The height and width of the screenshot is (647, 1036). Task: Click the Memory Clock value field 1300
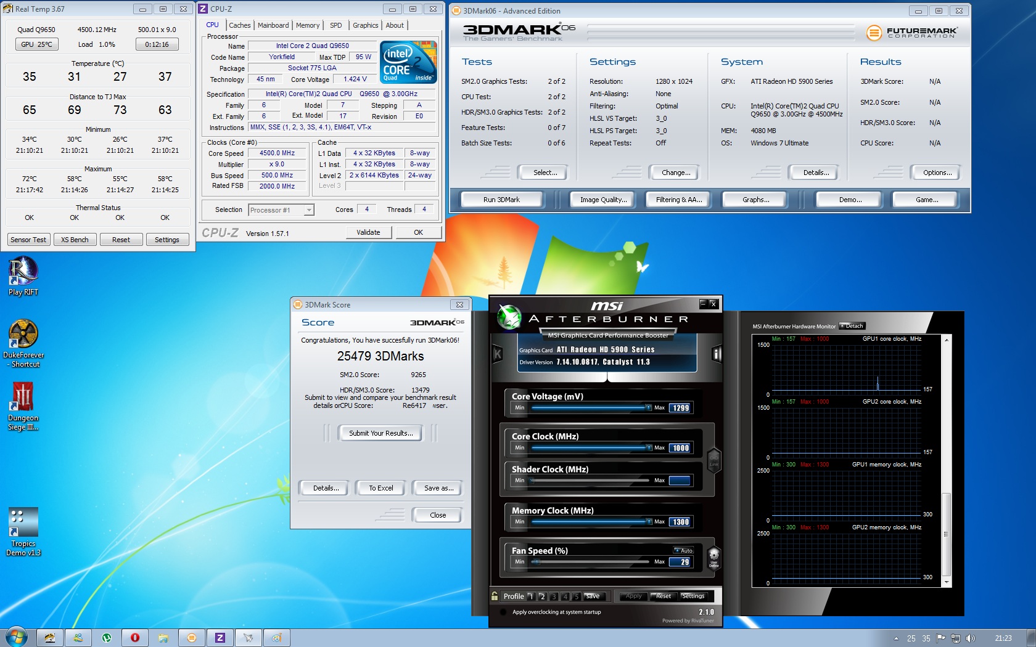[680, 522]
